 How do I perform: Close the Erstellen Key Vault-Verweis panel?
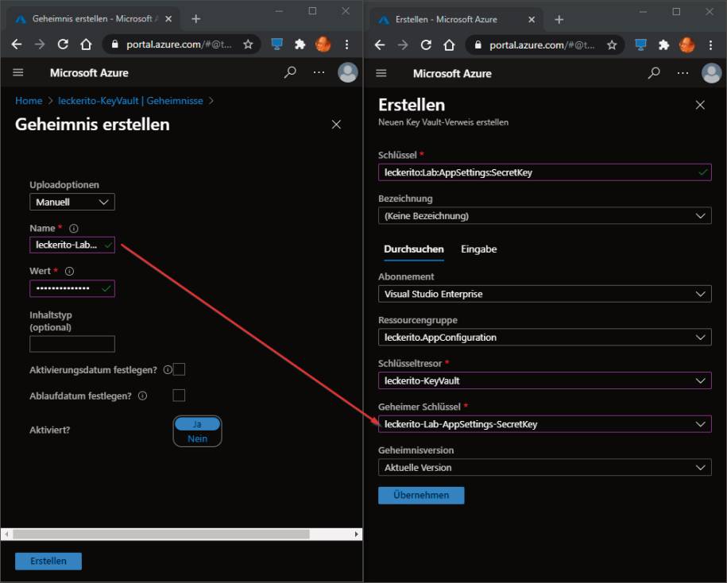coord(700,105)
